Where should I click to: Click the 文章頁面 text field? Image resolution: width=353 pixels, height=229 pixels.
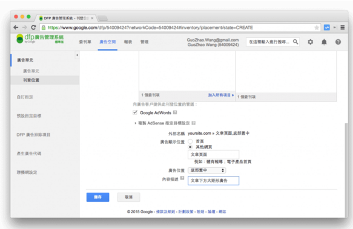coord(213,155)
